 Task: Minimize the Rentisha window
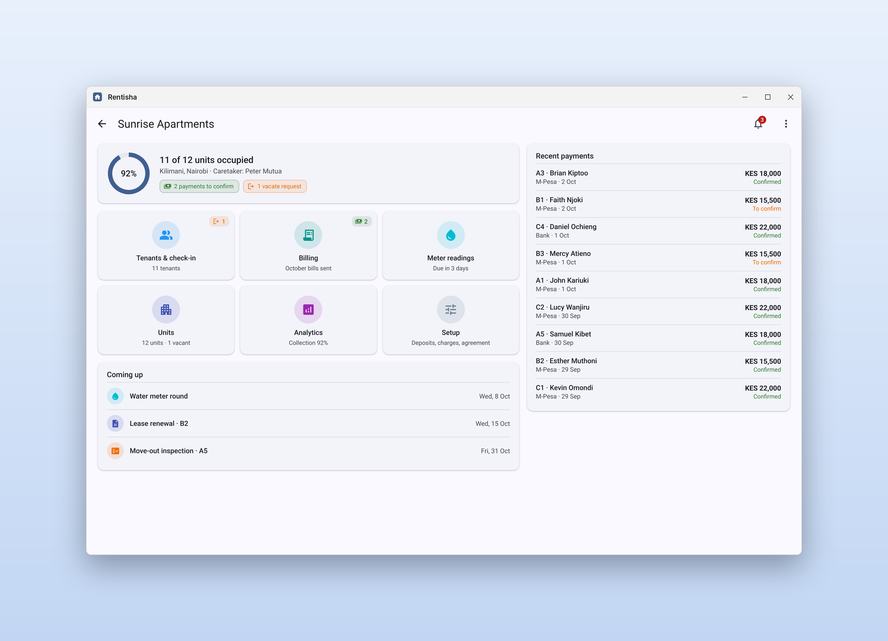(x=745, y=97)
